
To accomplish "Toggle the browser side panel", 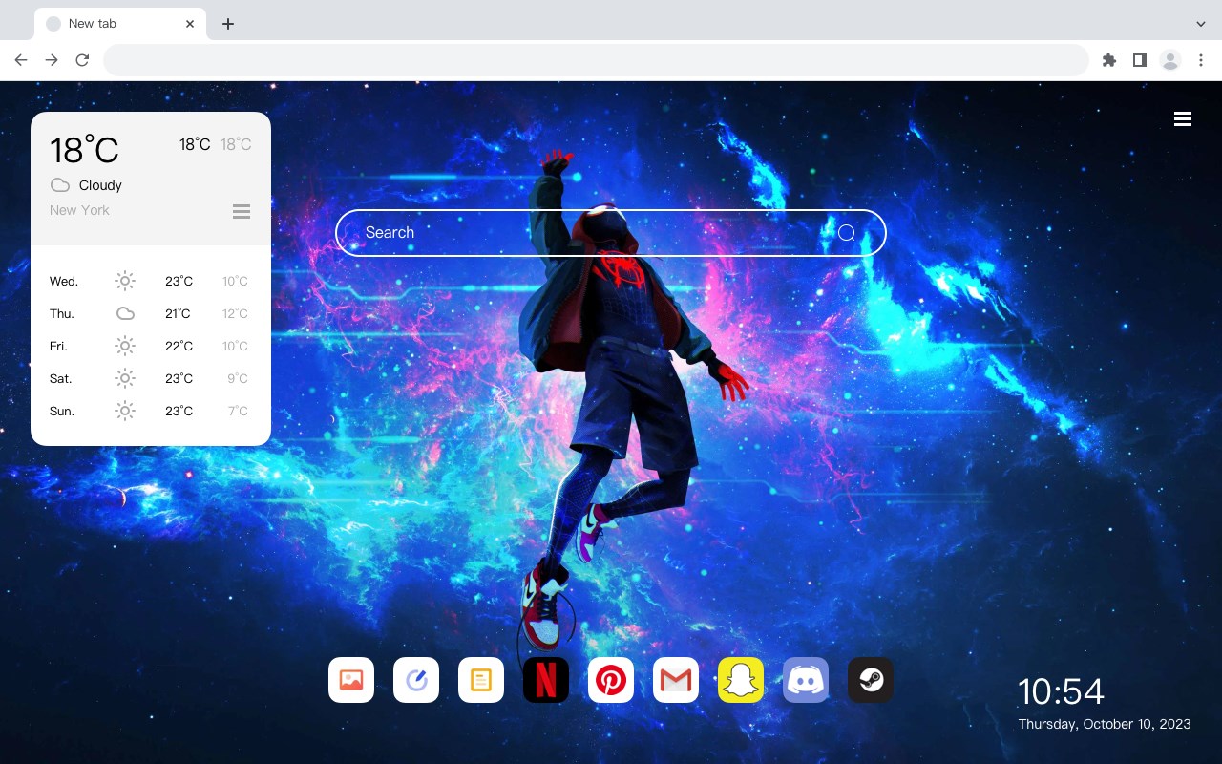I will pyautogui.click(x=1139, y=60).
